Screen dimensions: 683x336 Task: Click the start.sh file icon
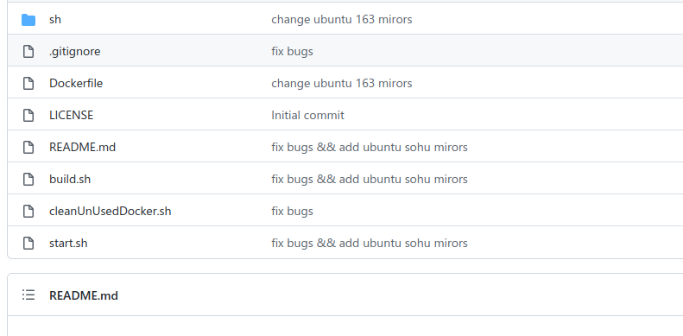28,244
